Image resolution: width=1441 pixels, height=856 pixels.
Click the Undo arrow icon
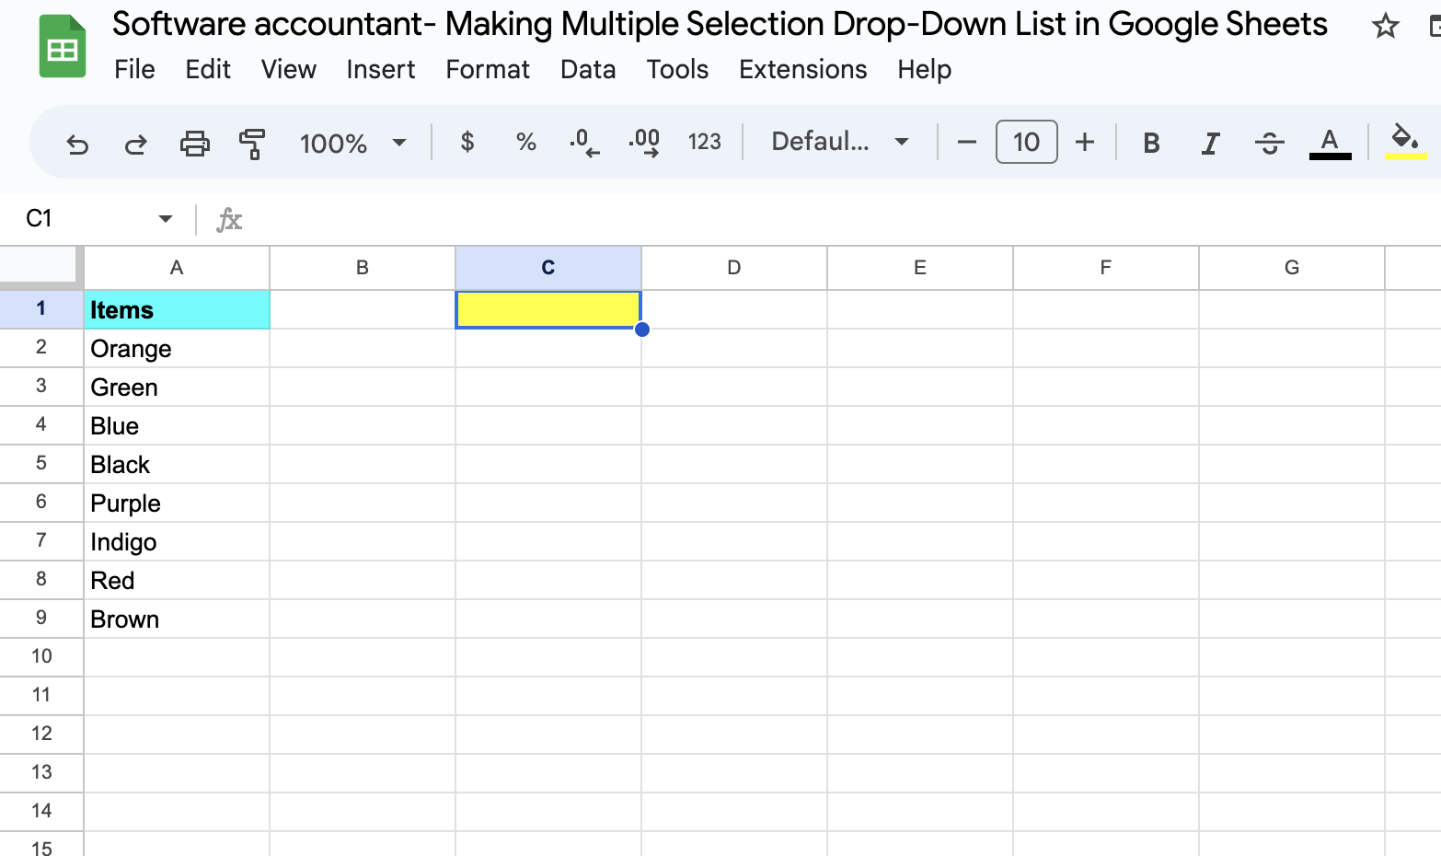(77, 144)
